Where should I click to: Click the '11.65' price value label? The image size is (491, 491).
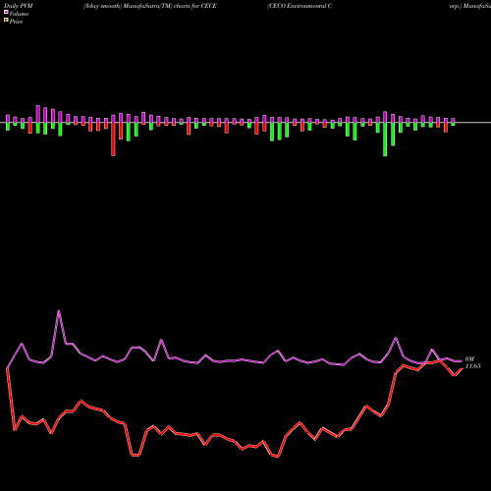point(472,366)
